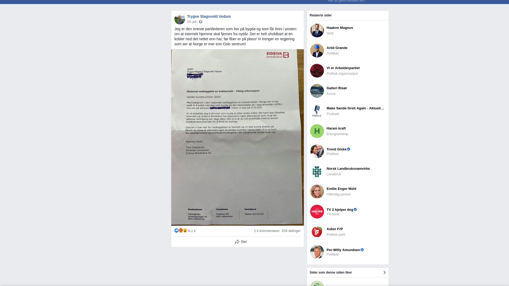Open Norsk Landbrukssamvirke logo icon
The width and height of the screenshot is (509, 286).
[x=317, y=171]
